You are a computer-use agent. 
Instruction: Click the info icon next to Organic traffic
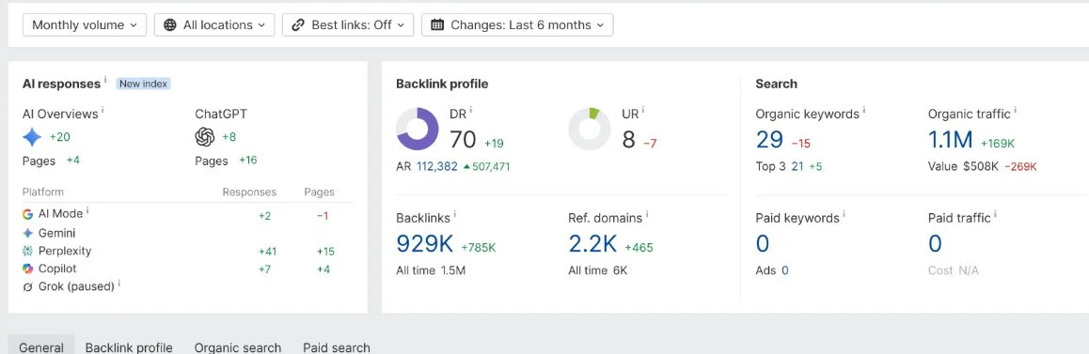1016,110
